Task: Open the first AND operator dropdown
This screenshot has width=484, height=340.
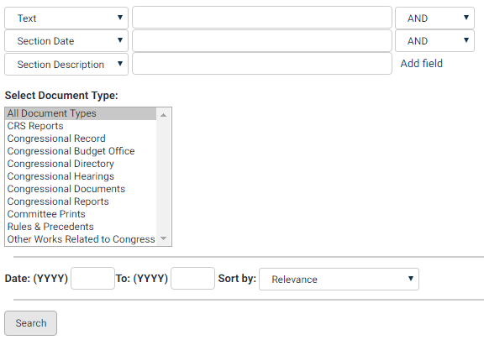Action: (434, 18)
